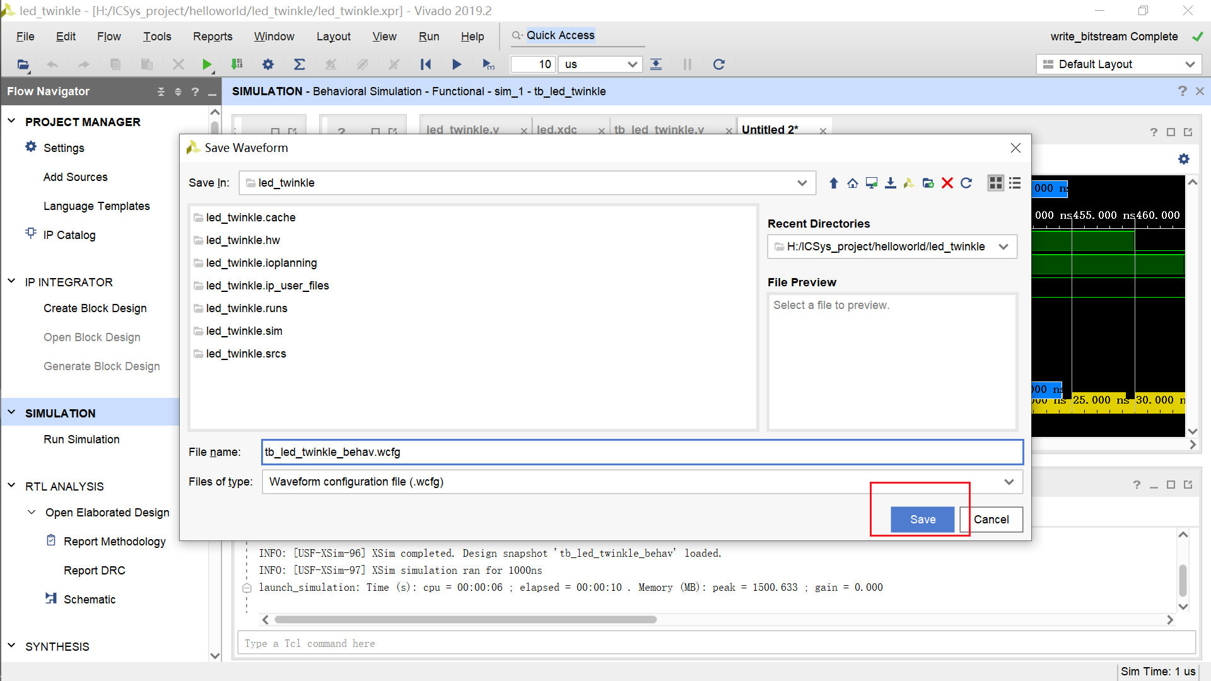This screenshot has height=681, width=1211.
Task: Delete selected item using red X
Action: click(947, 183)
